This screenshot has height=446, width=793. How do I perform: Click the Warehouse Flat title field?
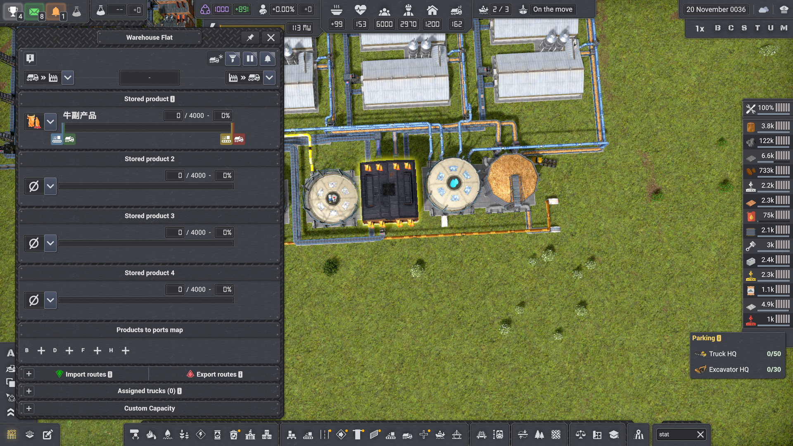click(150, 38)
